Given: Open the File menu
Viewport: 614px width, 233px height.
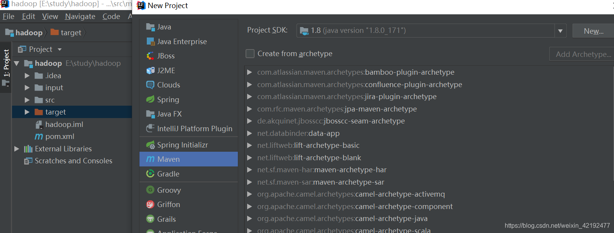Looking at the screenshot, I should 9,17.
